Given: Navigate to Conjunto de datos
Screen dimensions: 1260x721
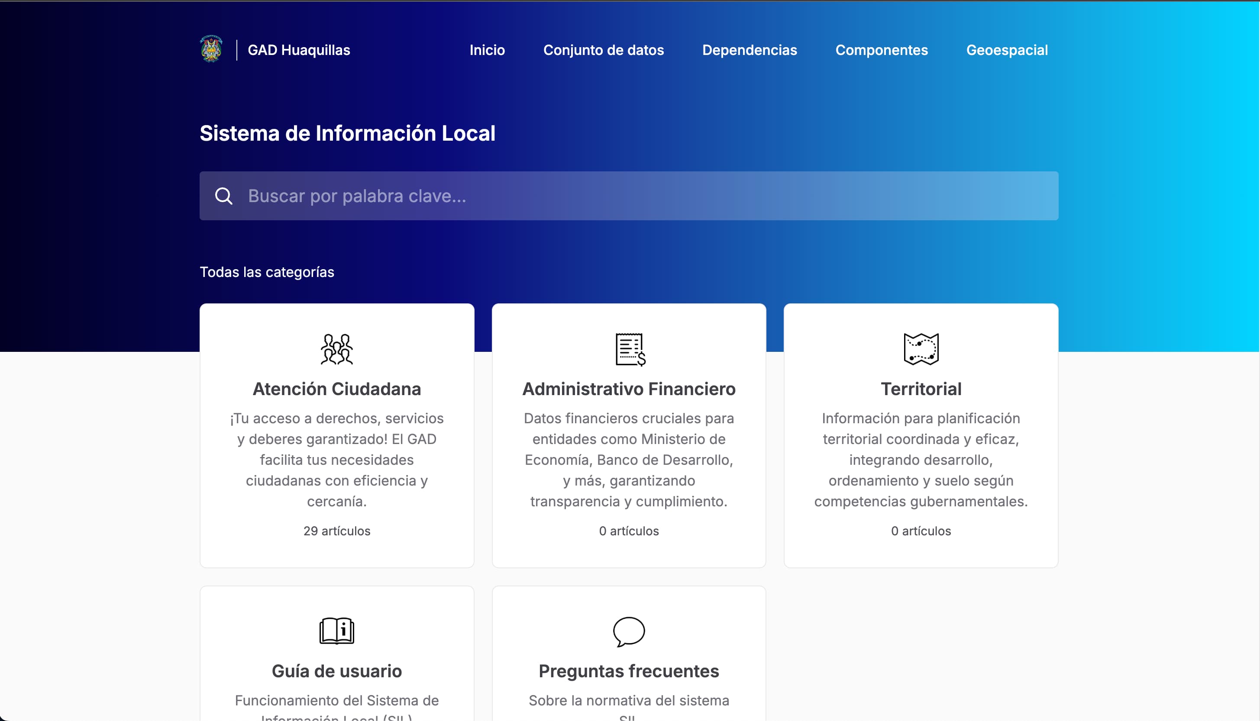Looking at the screenshot, I should pos(603,50).
